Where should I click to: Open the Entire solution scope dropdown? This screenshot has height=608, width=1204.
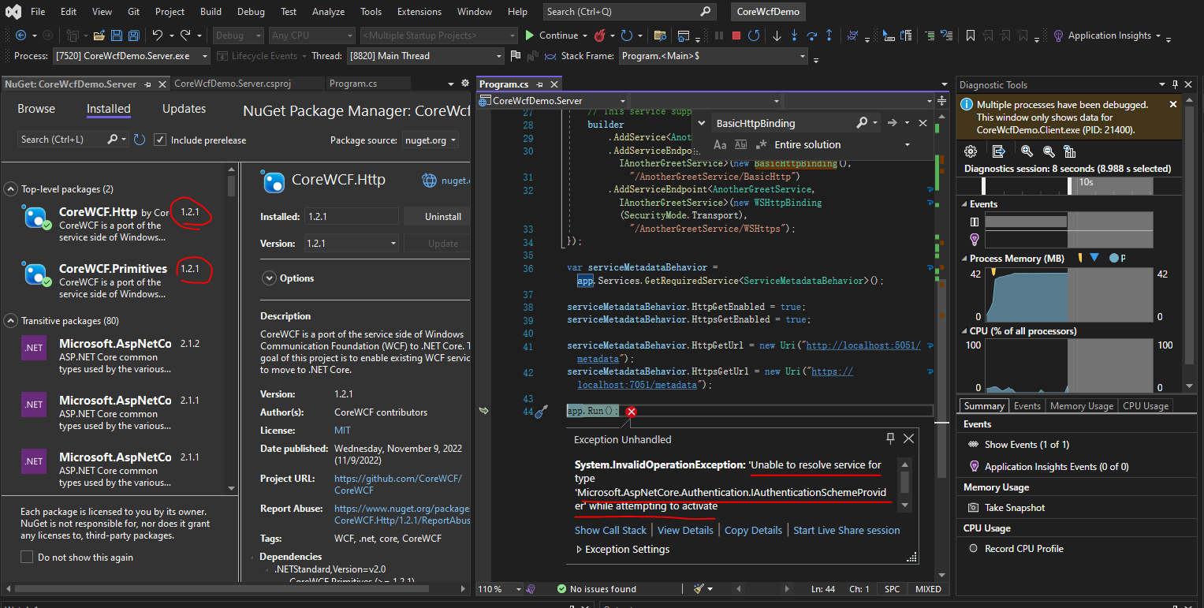(843, 145)
